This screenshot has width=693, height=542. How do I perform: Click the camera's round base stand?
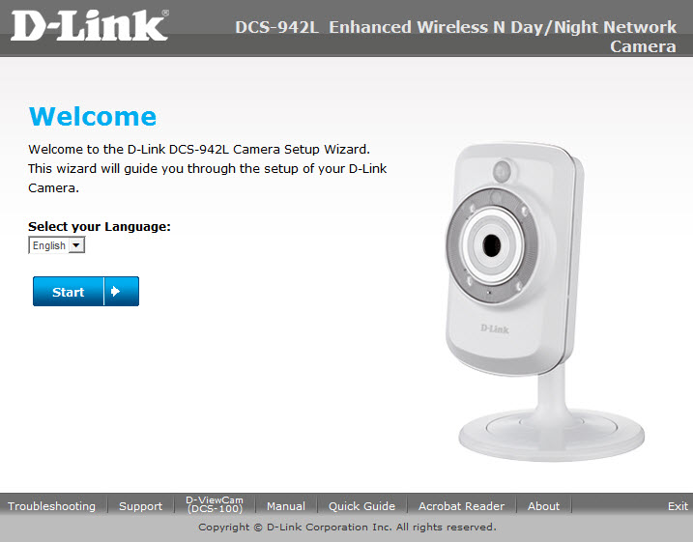pyautogui.click(x=551, y=434)
